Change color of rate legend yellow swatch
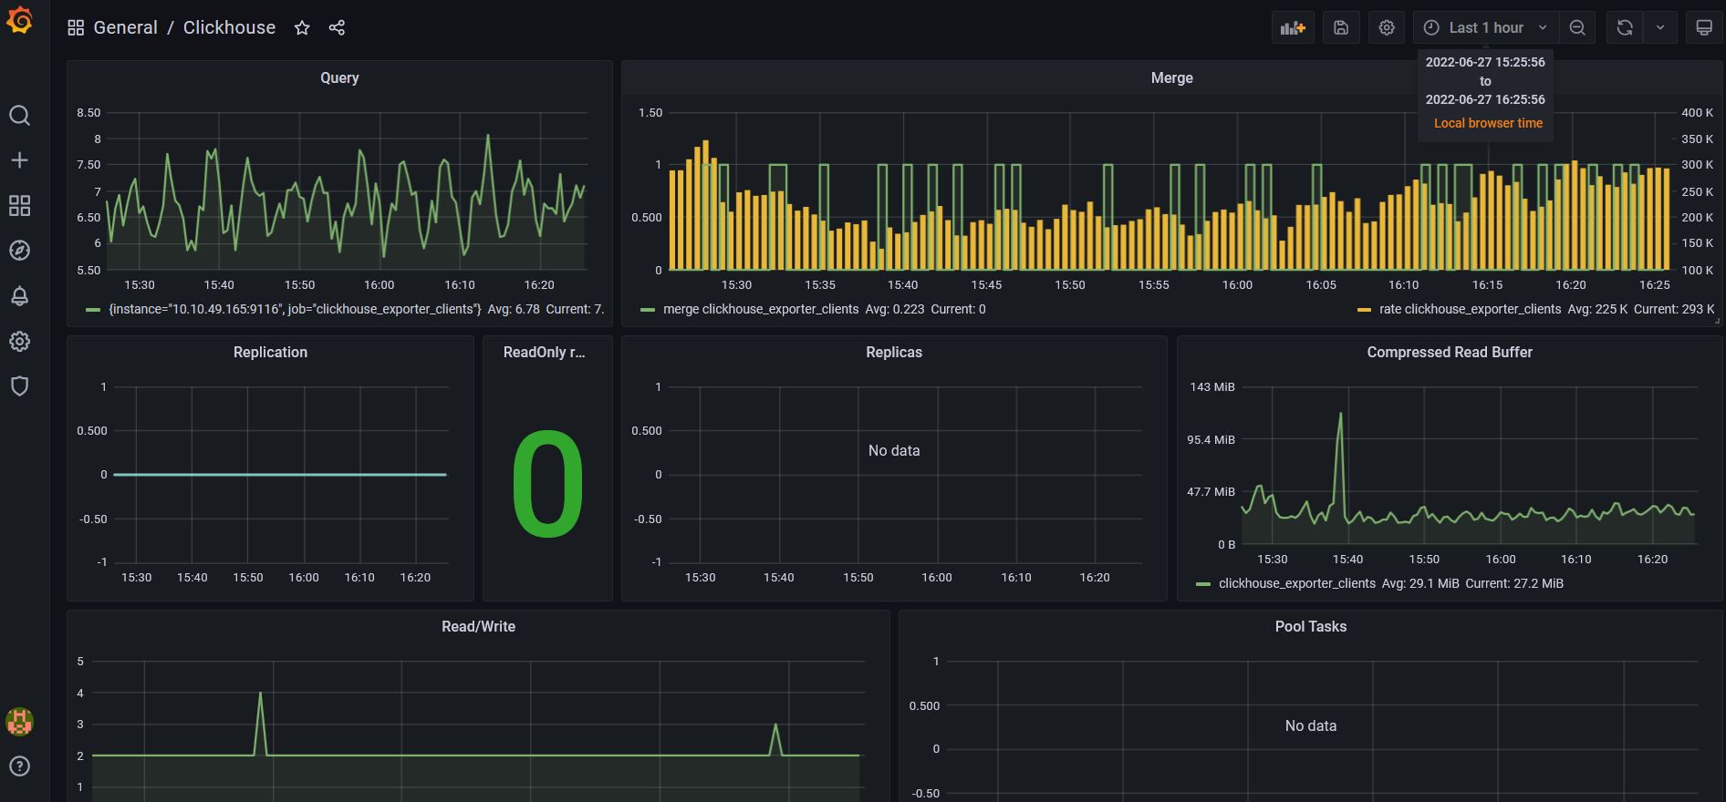The height and width of the screenshot is (802, 1726). 1364,310
